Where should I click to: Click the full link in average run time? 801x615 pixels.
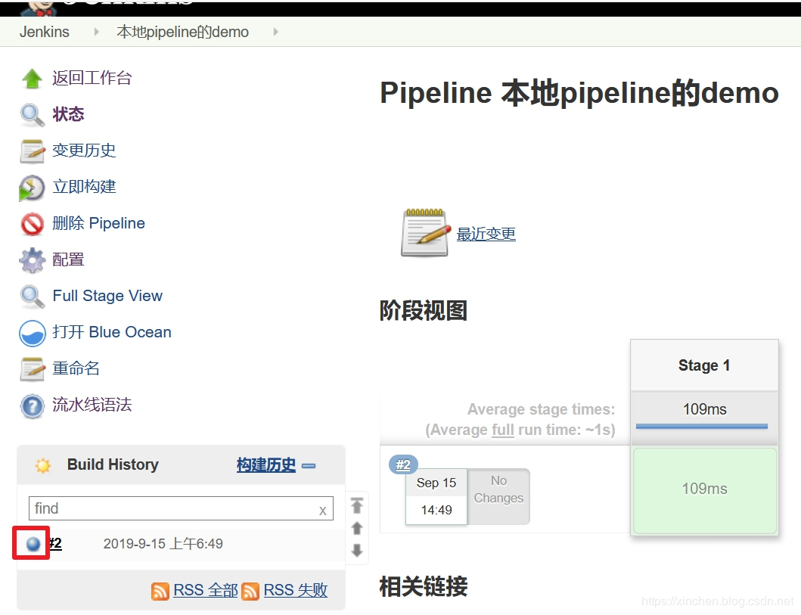pyautogui.click(x=503, y=430)
